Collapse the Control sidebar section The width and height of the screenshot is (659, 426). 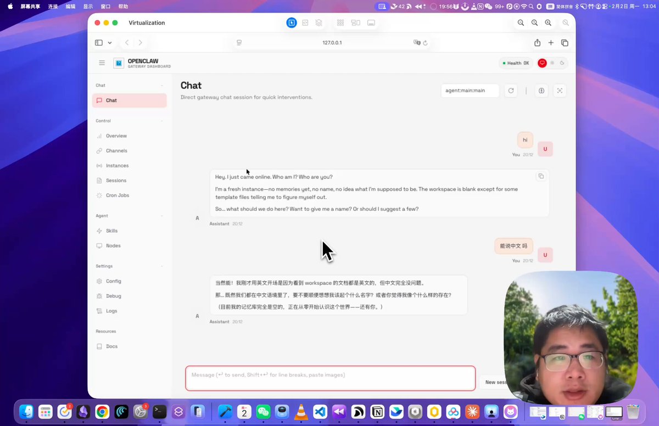161,121
